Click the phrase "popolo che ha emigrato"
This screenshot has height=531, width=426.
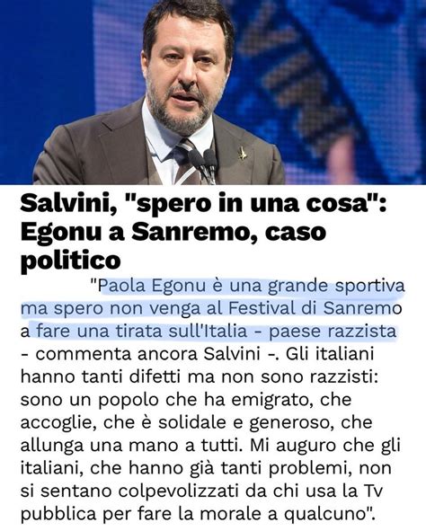click(209, 401)
